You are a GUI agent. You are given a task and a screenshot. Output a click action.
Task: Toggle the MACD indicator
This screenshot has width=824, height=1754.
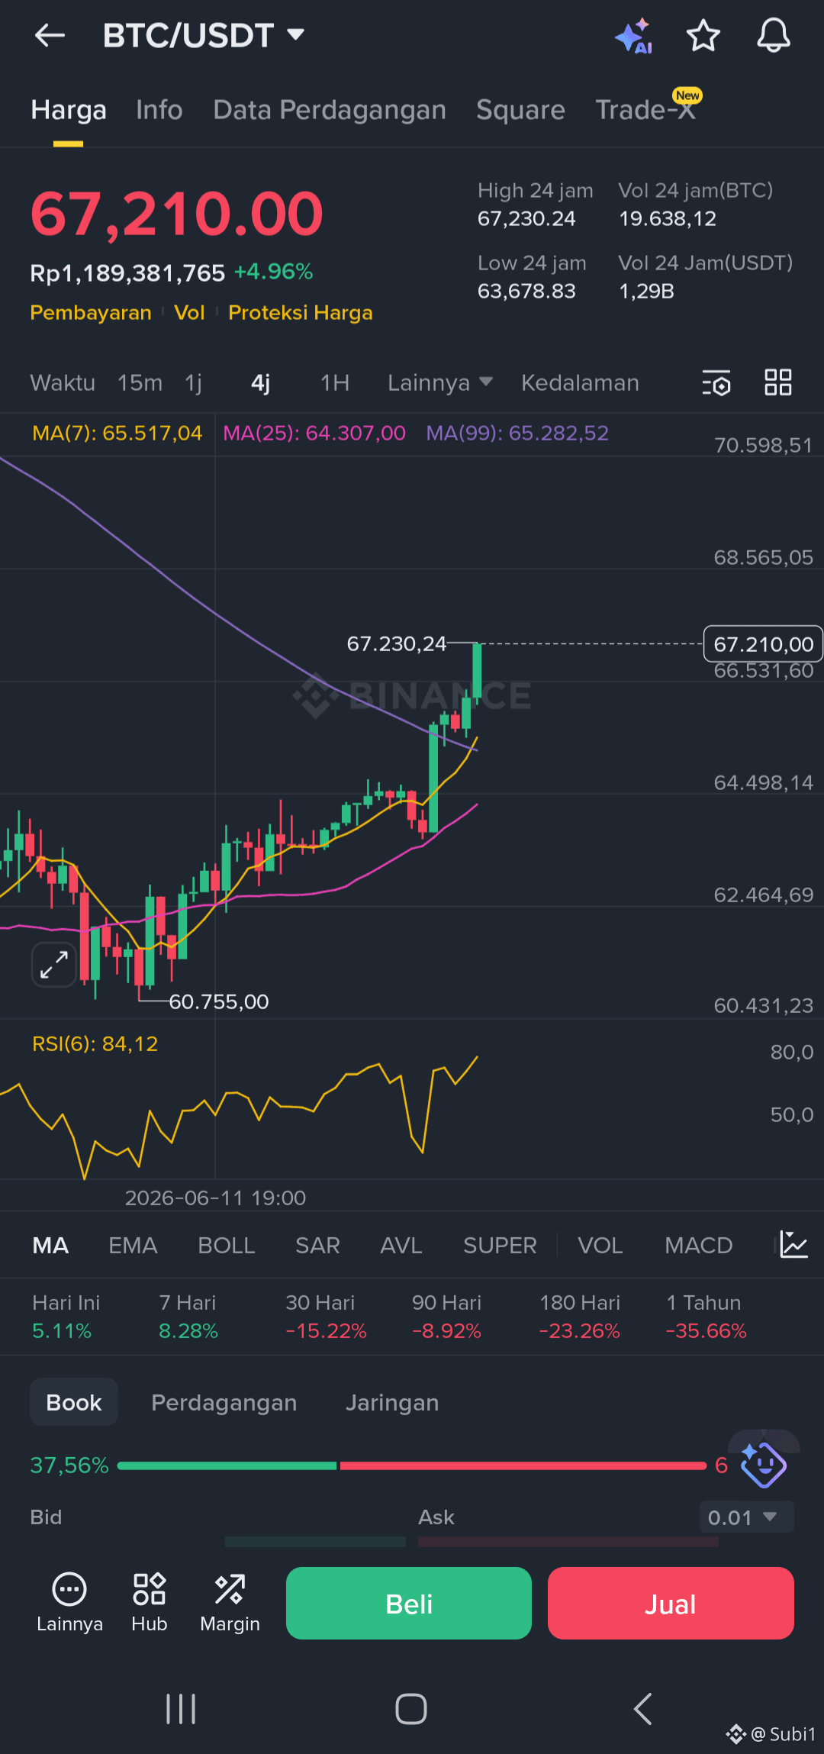[699, 1245]
